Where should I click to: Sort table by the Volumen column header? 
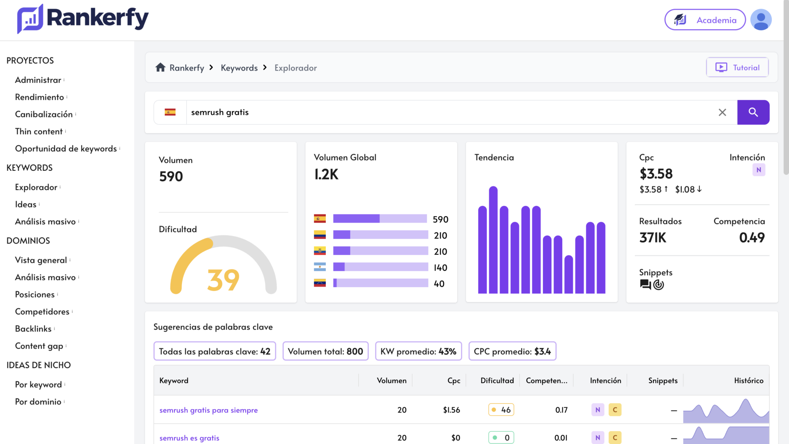point(392,380)
